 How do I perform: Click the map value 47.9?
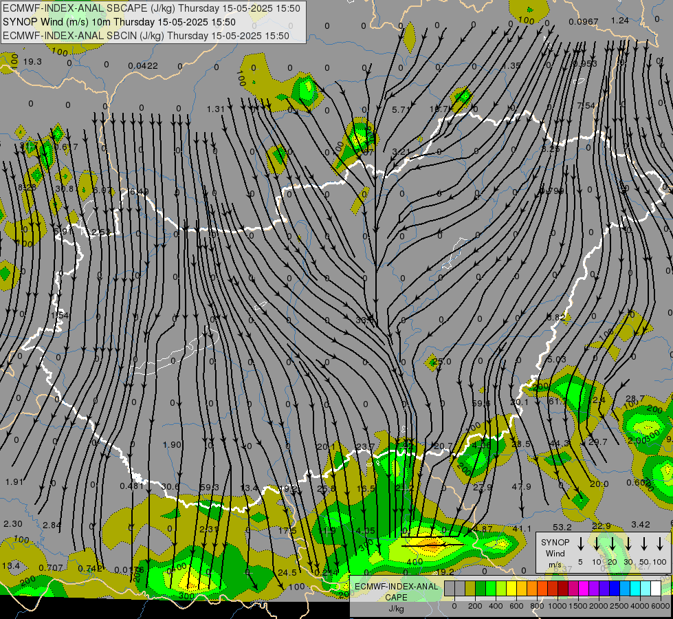point(522,487)
